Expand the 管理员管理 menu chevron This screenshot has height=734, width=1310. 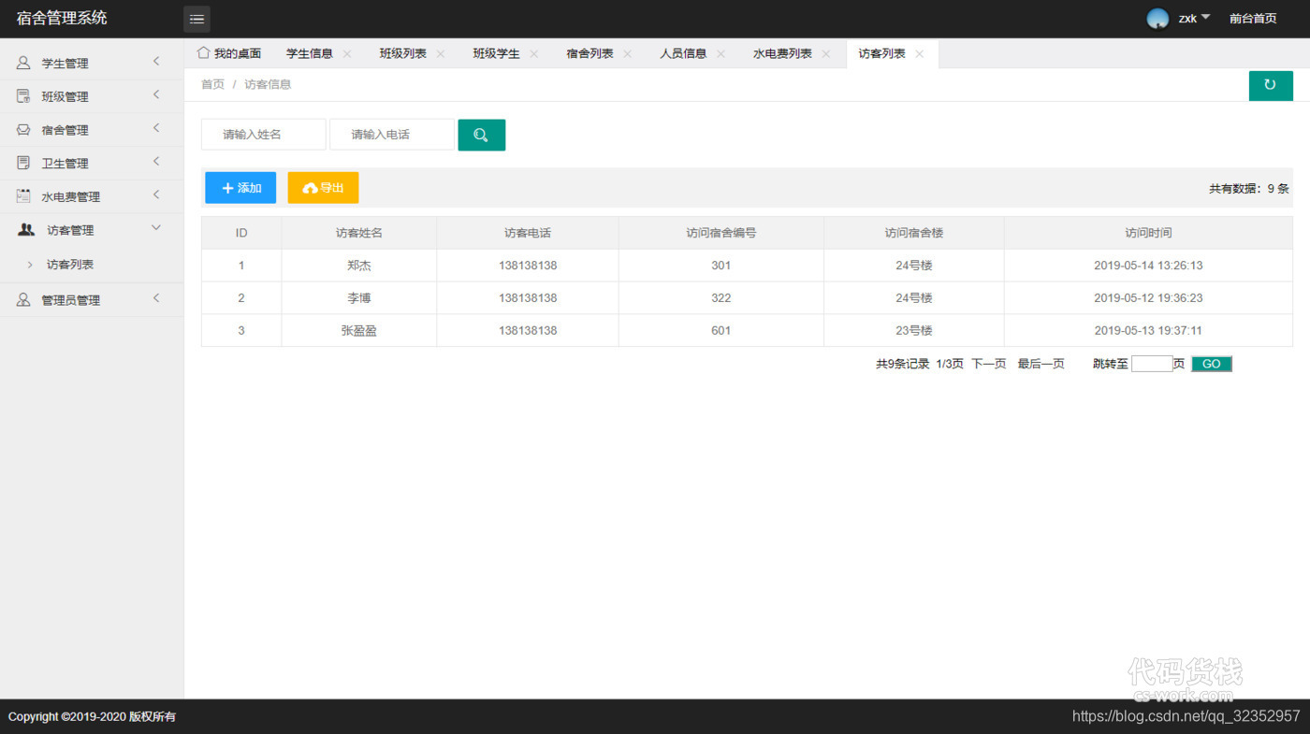click(156, 298)
